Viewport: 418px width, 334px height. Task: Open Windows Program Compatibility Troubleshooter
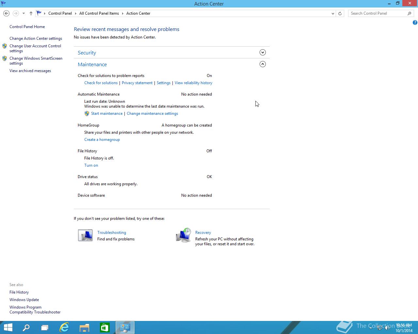pos(35,310)
